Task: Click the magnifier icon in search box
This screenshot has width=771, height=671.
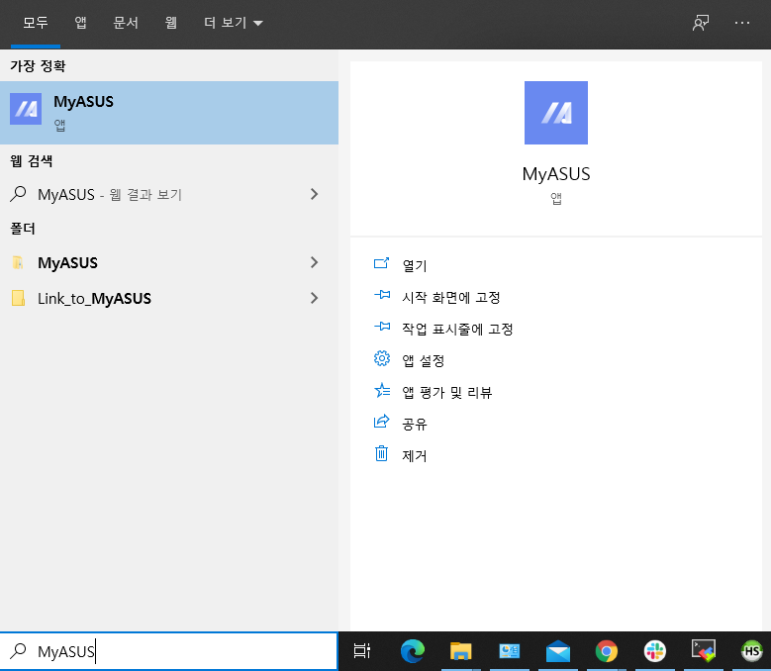Action: click(18, 651)
